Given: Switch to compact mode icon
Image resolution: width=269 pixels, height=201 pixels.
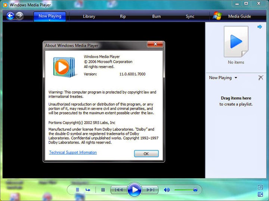Looking at the screenshot, I should pos(260,194).
